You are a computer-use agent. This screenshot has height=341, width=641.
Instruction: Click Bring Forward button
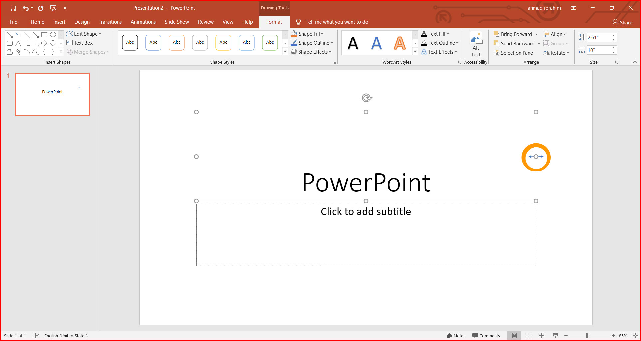[513, 34]
